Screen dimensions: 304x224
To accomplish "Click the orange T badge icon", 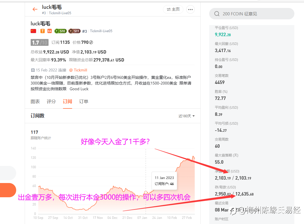I will 43,31.
